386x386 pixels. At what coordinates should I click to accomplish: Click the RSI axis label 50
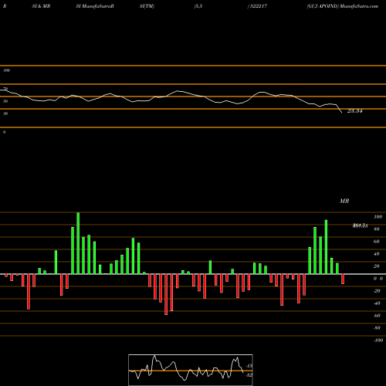(5, 101)
